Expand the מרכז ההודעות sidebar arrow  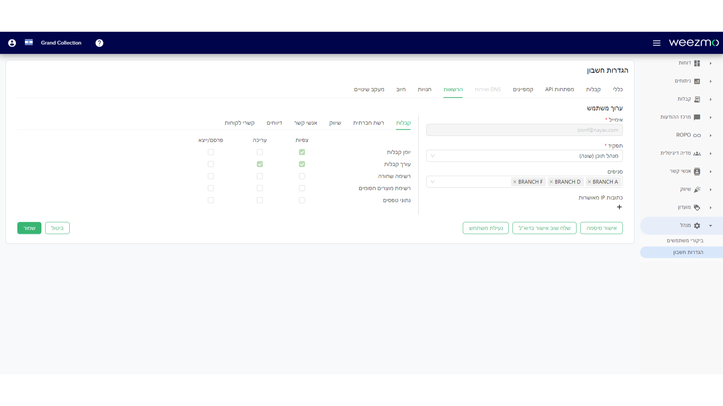(711, 117)
